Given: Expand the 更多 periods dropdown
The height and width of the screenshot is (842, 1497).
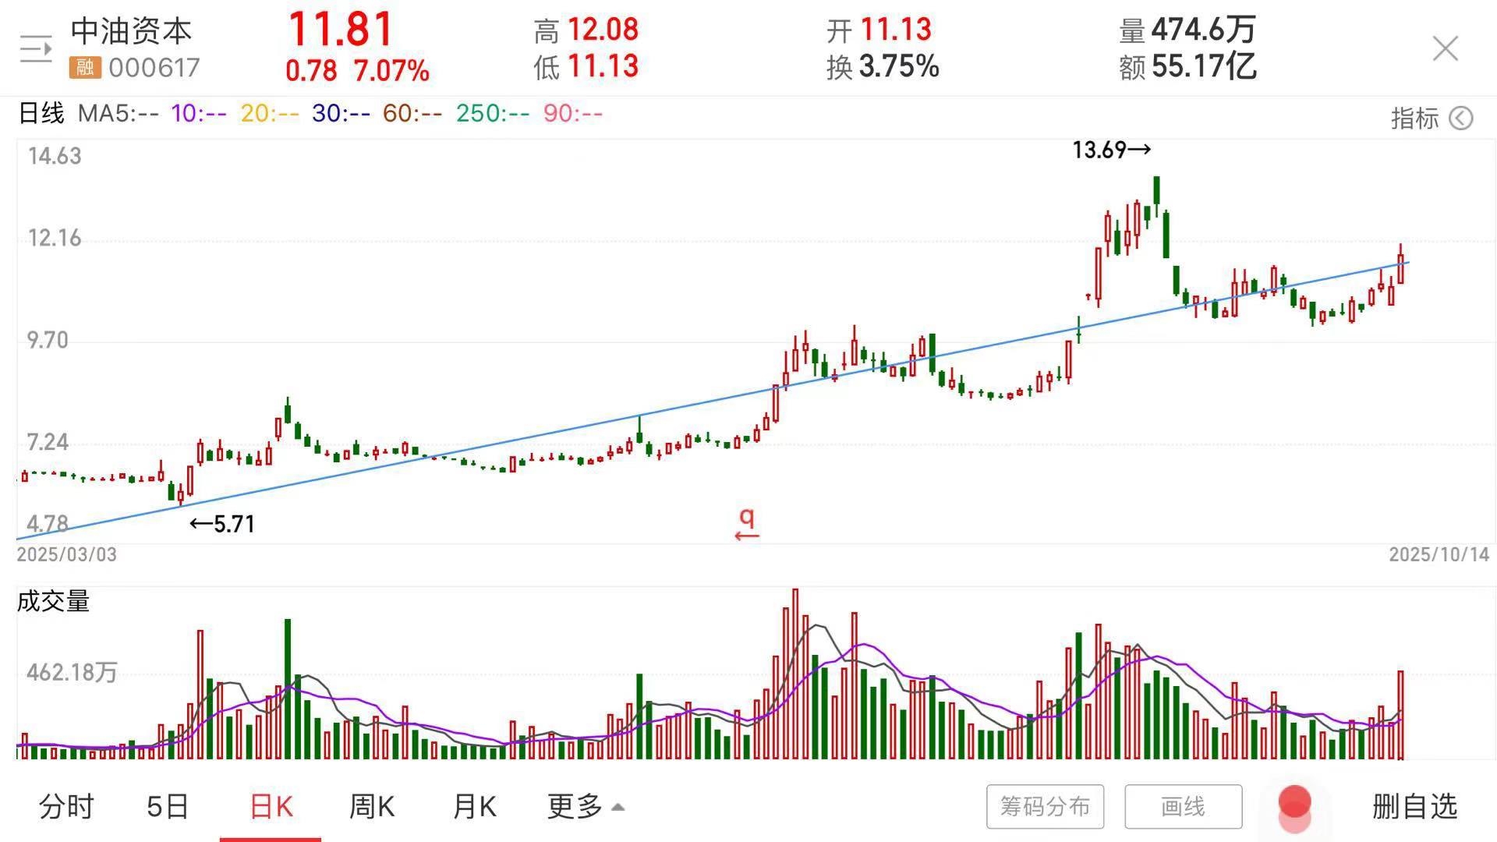Looking at the screenshot, I should (586, 806).
